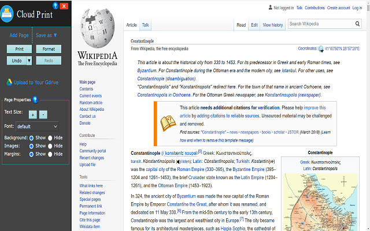The image size is (370, 231).
Task: Select Hide for Images
Action: point(50,146)
